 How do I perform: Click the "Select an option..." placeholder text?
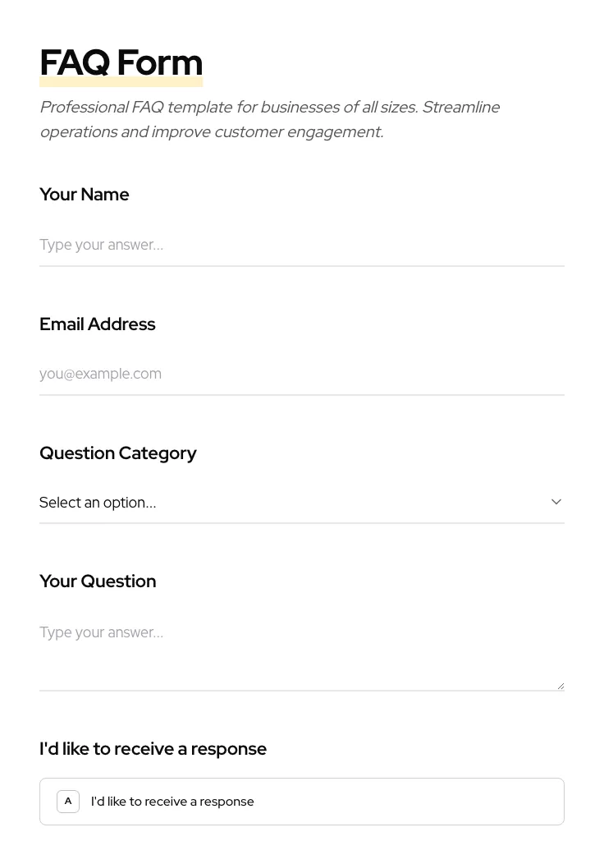(x=98, y=503)
